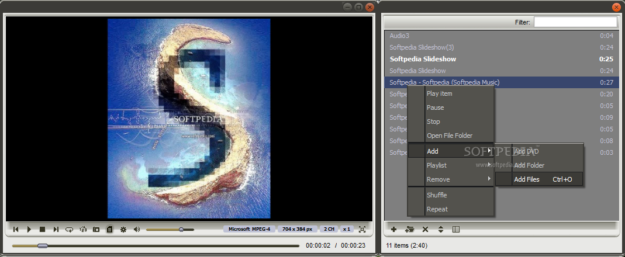Toggle the playlist window icon

109,229
